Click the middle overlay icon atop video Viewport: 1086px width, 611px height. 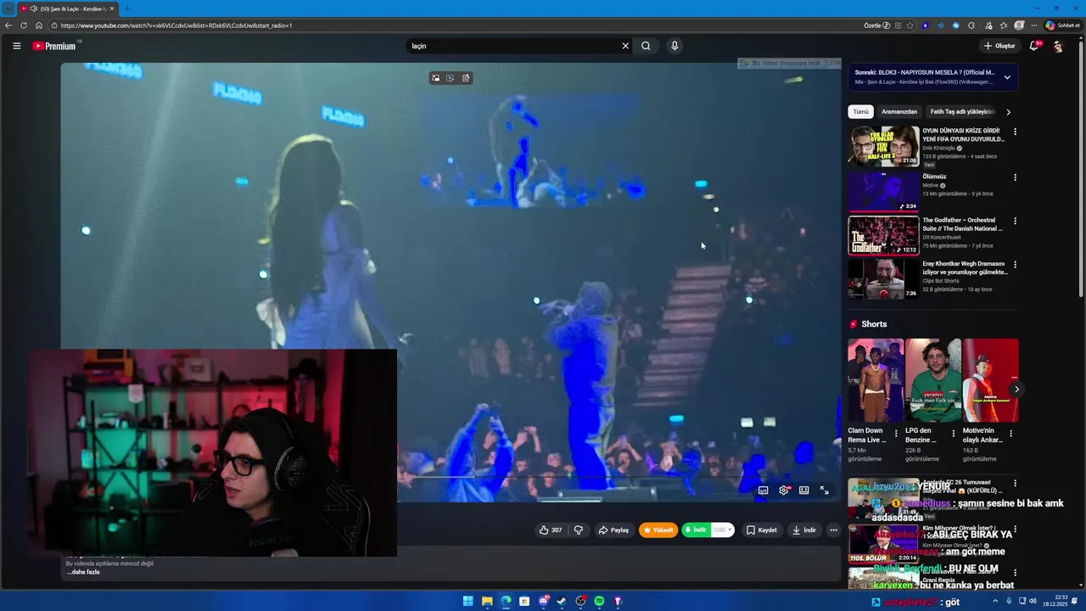coord(451,78)
